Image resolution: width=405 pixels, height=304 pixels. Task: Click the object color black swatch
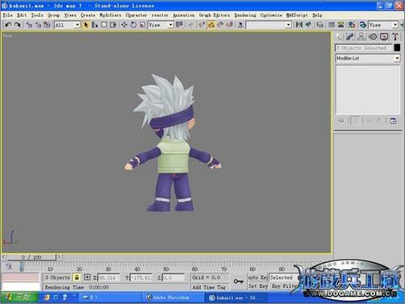tap(397, 48)
